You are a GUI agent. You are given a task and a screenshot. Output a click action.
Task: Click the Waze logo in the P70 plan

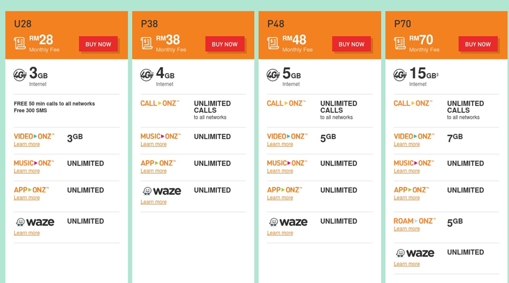tap(415, 253)
